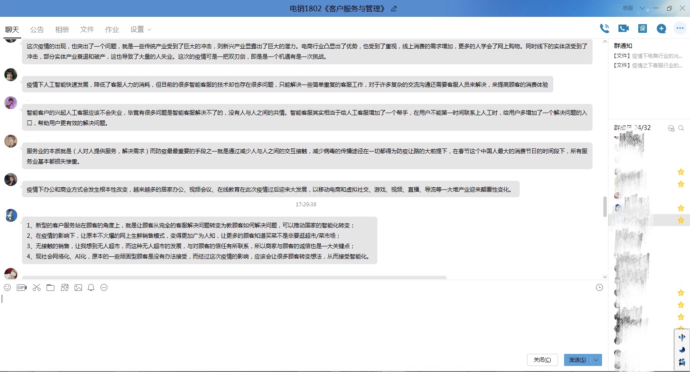The height and width of the screenshot is (372, 690).
Task: Click the pencil to edit group name
Action: (x=394, y=9)
